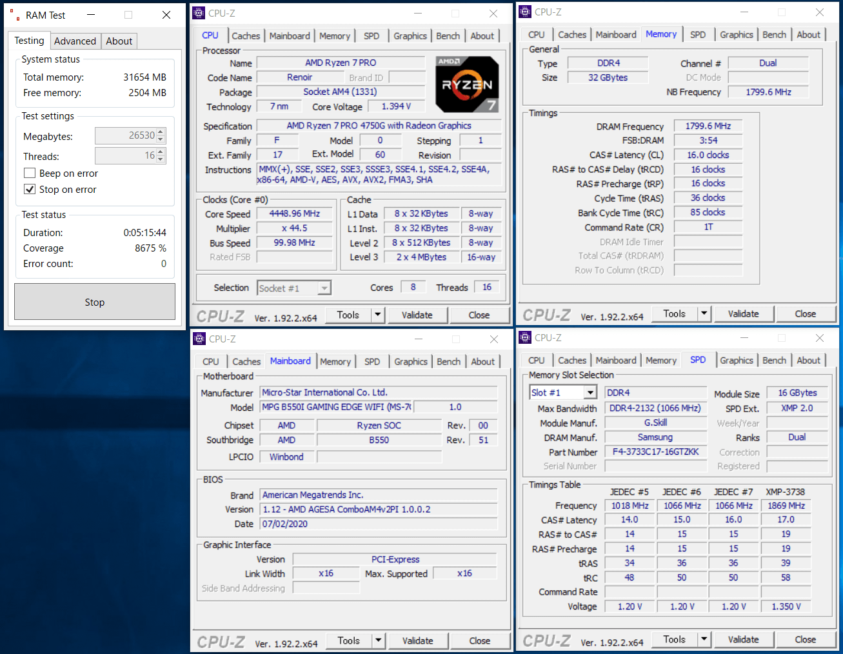Click the RAM Test app icon in title bar
This screenshot has height=654, width=843.
point(14,15)
